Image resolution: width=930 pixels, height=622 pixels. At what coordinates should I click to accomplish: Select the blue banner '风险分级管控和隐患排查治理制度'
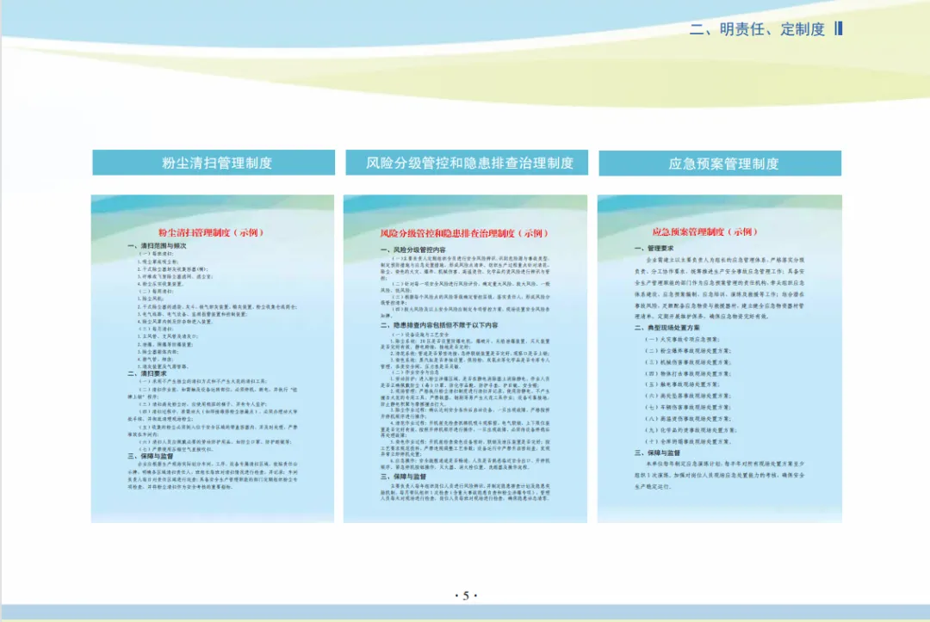(467, 163)
